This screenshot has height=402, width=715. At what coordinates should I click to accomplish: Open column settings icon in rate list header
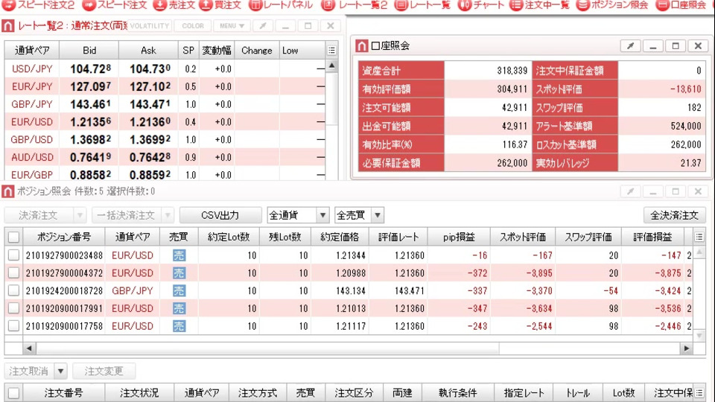(331, 50)
